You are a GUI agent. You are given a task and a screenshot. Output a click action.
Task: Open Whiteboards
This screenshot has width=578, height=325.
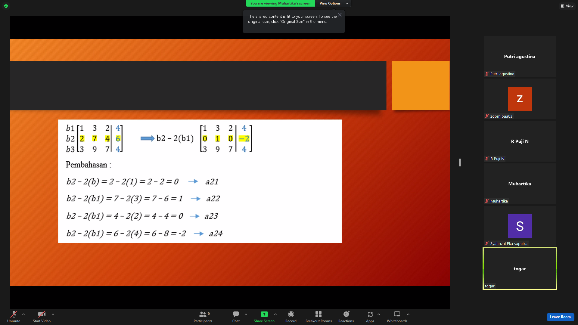pyautogui.click(x=397, y=317)
